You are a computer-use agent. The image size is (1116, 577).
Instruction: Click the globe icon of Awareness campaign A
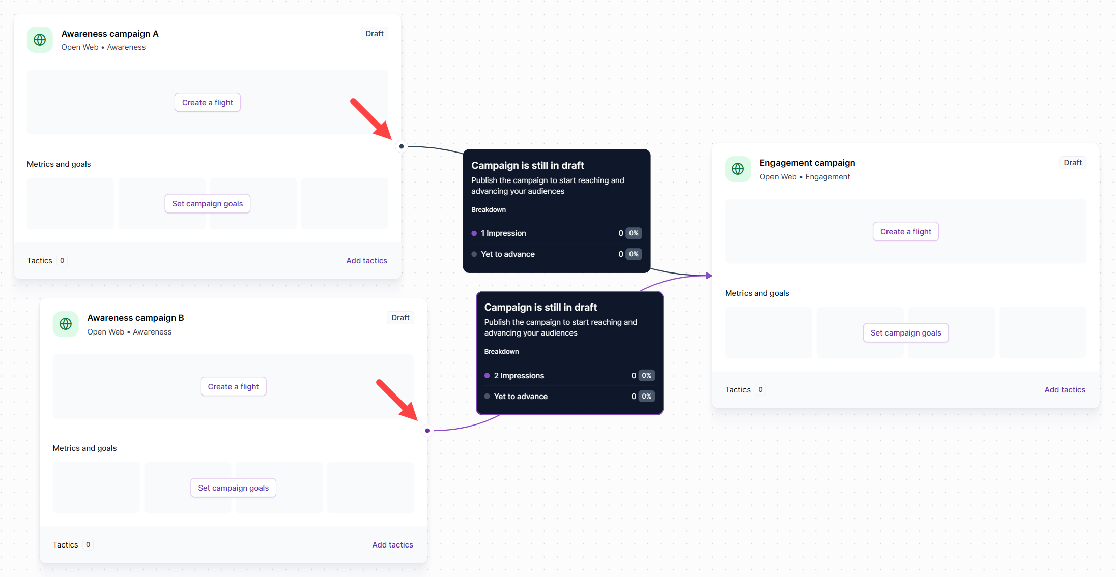[x=40, y=40]
